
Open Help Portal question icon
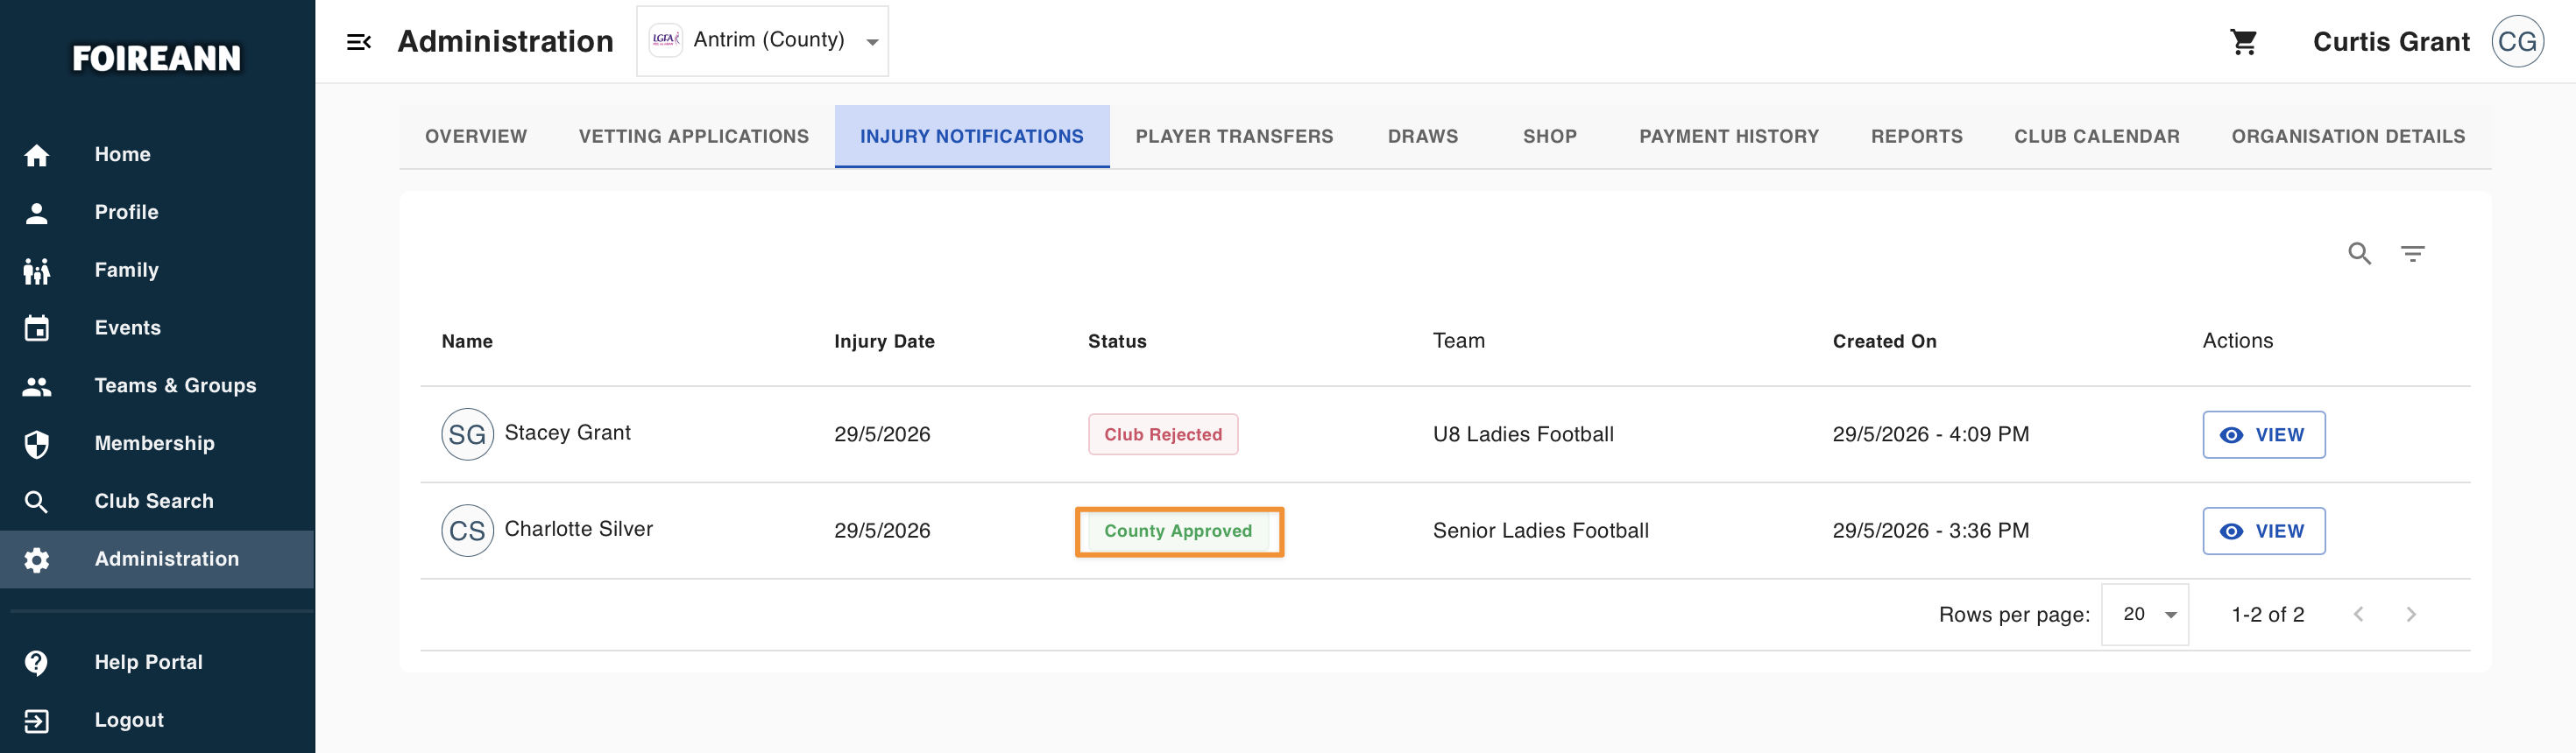[37, 662]
